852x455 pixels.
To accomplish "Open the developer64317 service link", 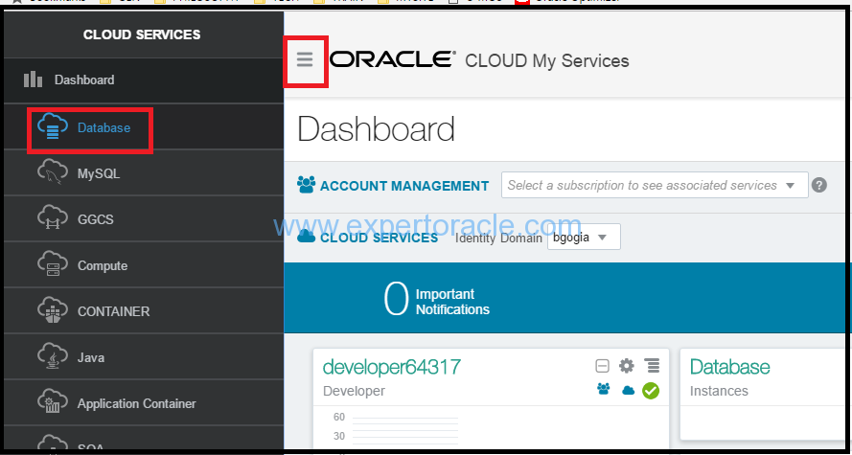I will point(391,367).
